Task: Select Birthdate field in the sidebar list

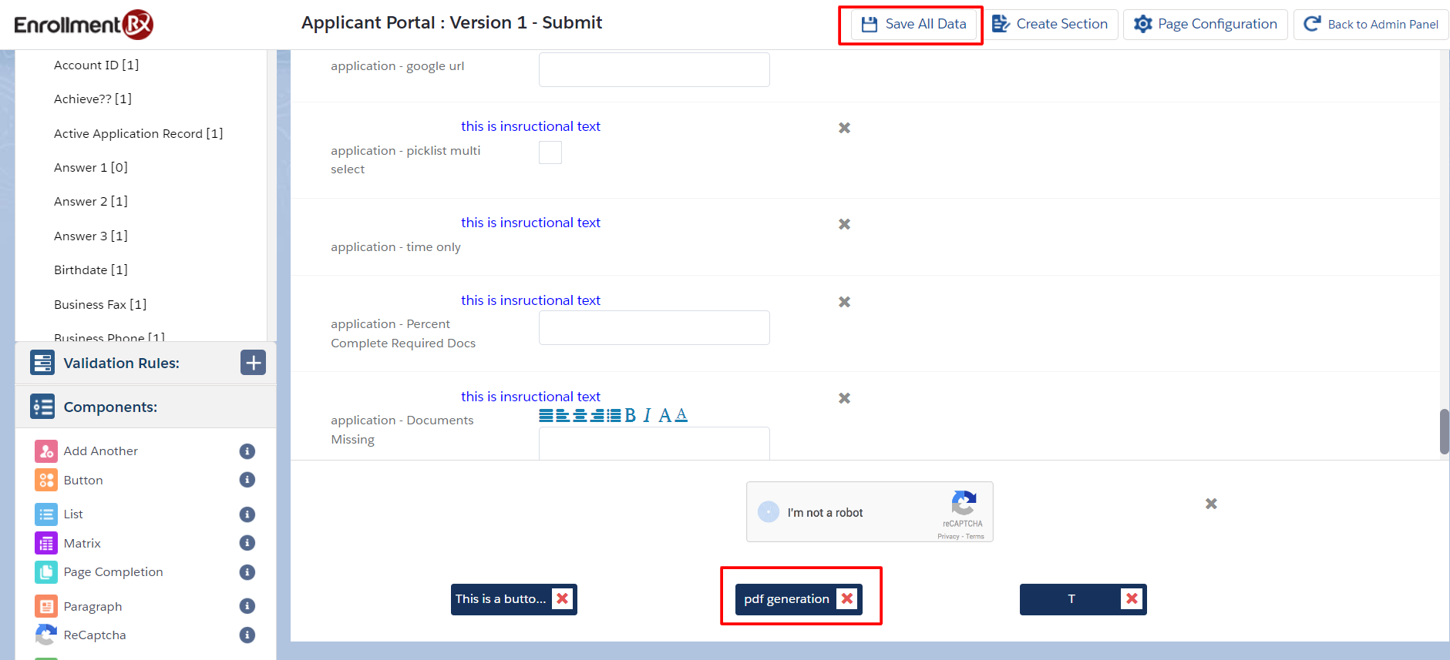Action: click(x=90, y=270)
